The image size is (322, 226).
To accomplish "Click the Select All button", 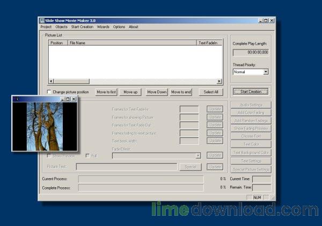I will pos(209,92).
